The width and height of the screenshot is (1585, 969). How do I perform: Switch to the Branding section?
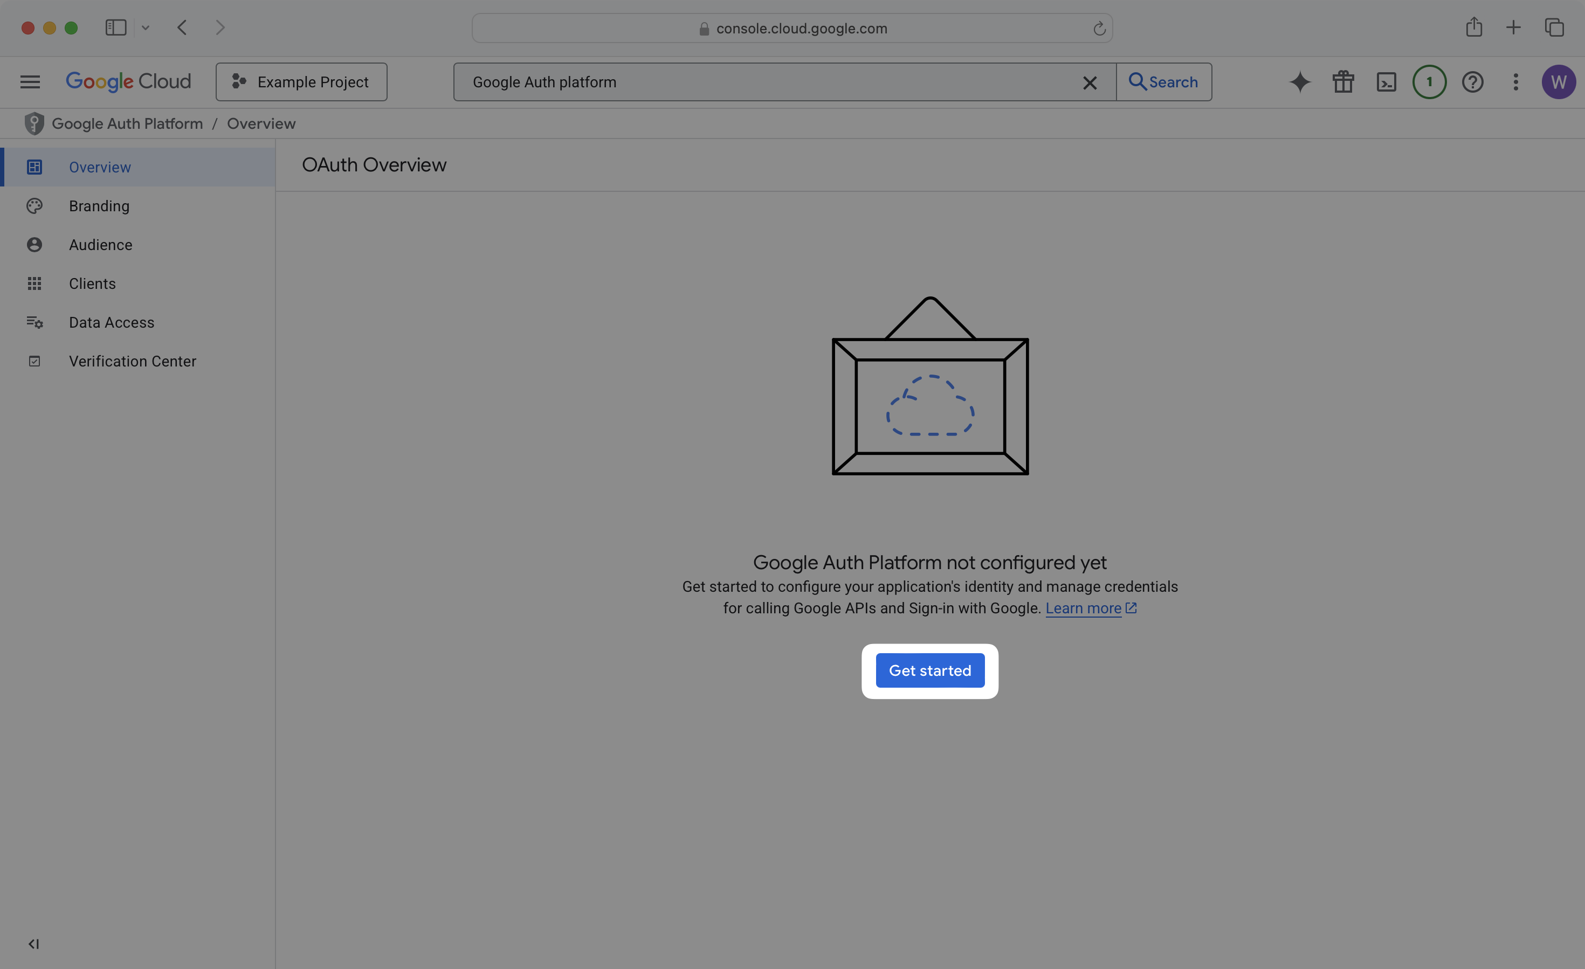99,206
